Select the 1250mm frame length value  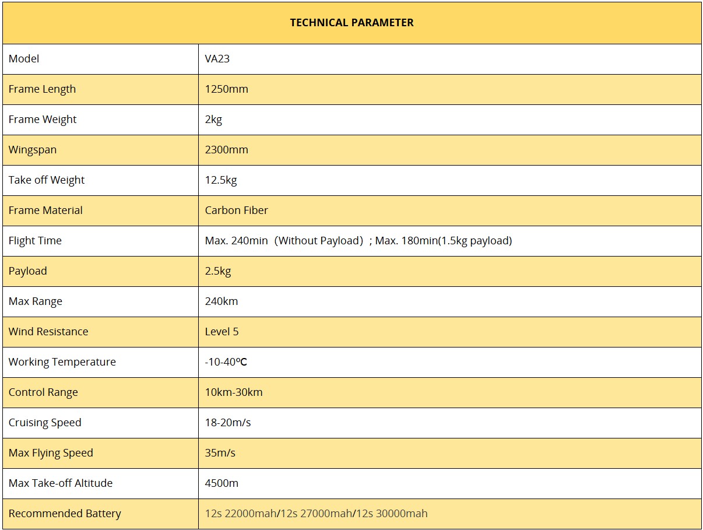point(227,89)
